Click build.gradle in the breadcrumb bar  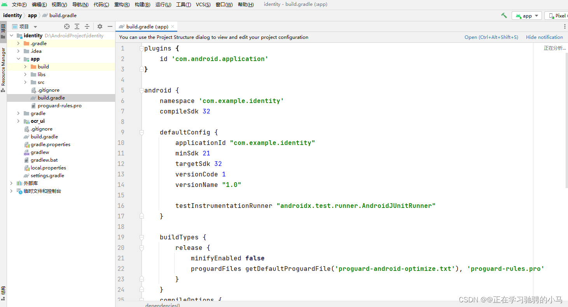click(x=59, y=16)
